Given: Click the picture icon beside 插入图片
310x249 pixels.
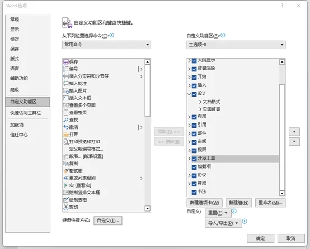Looking at the screenshot, I should 66,91.
